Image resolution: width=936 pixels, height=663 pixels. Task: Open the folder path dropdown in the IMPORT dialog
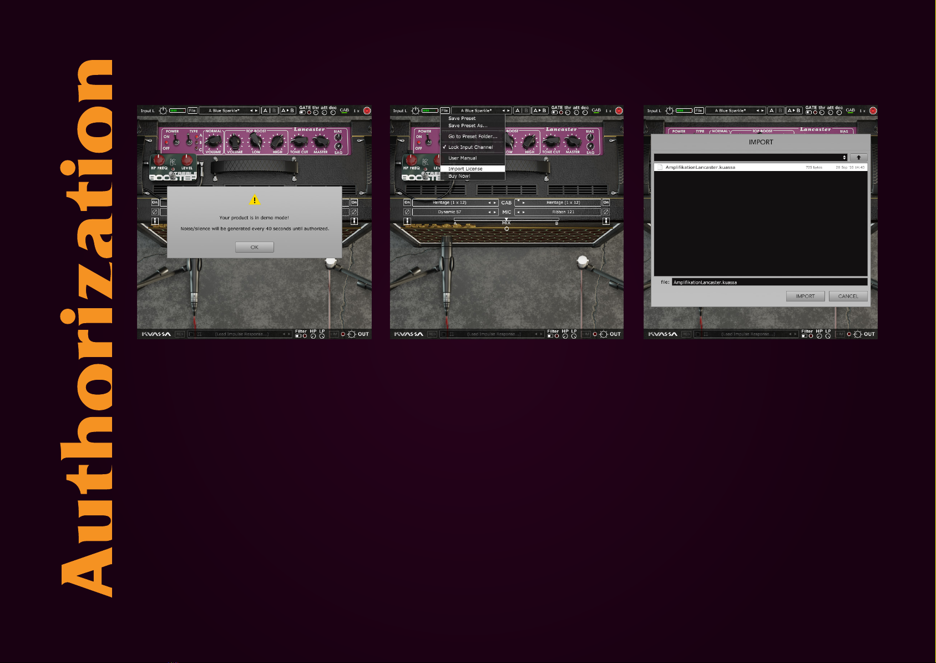coord(751,157)
